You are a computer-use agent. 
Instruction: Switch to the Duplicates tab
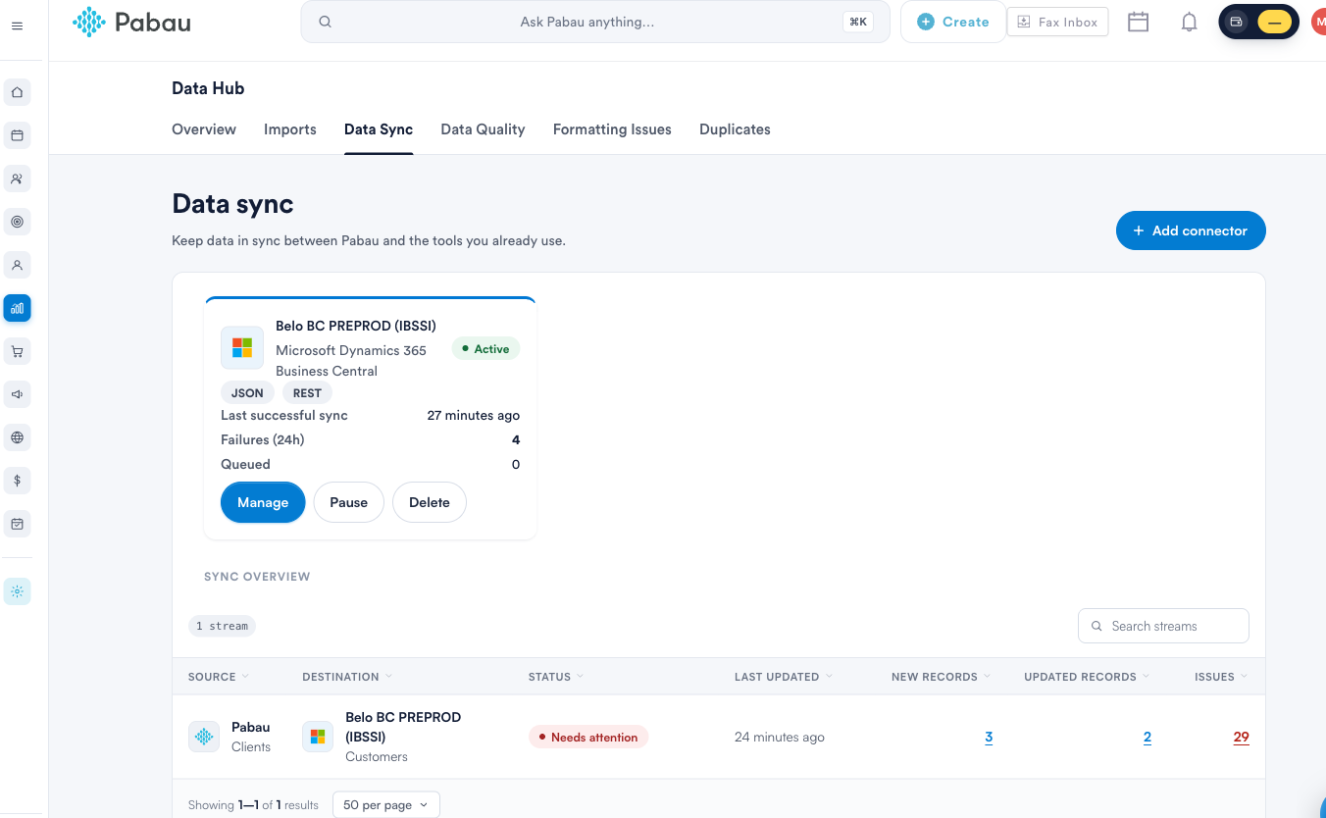[735, 129]
